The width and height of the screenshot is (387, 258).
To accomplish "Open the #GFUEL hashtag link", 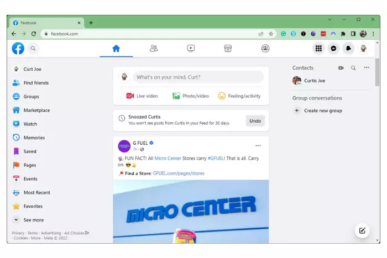I will point(217,159).
